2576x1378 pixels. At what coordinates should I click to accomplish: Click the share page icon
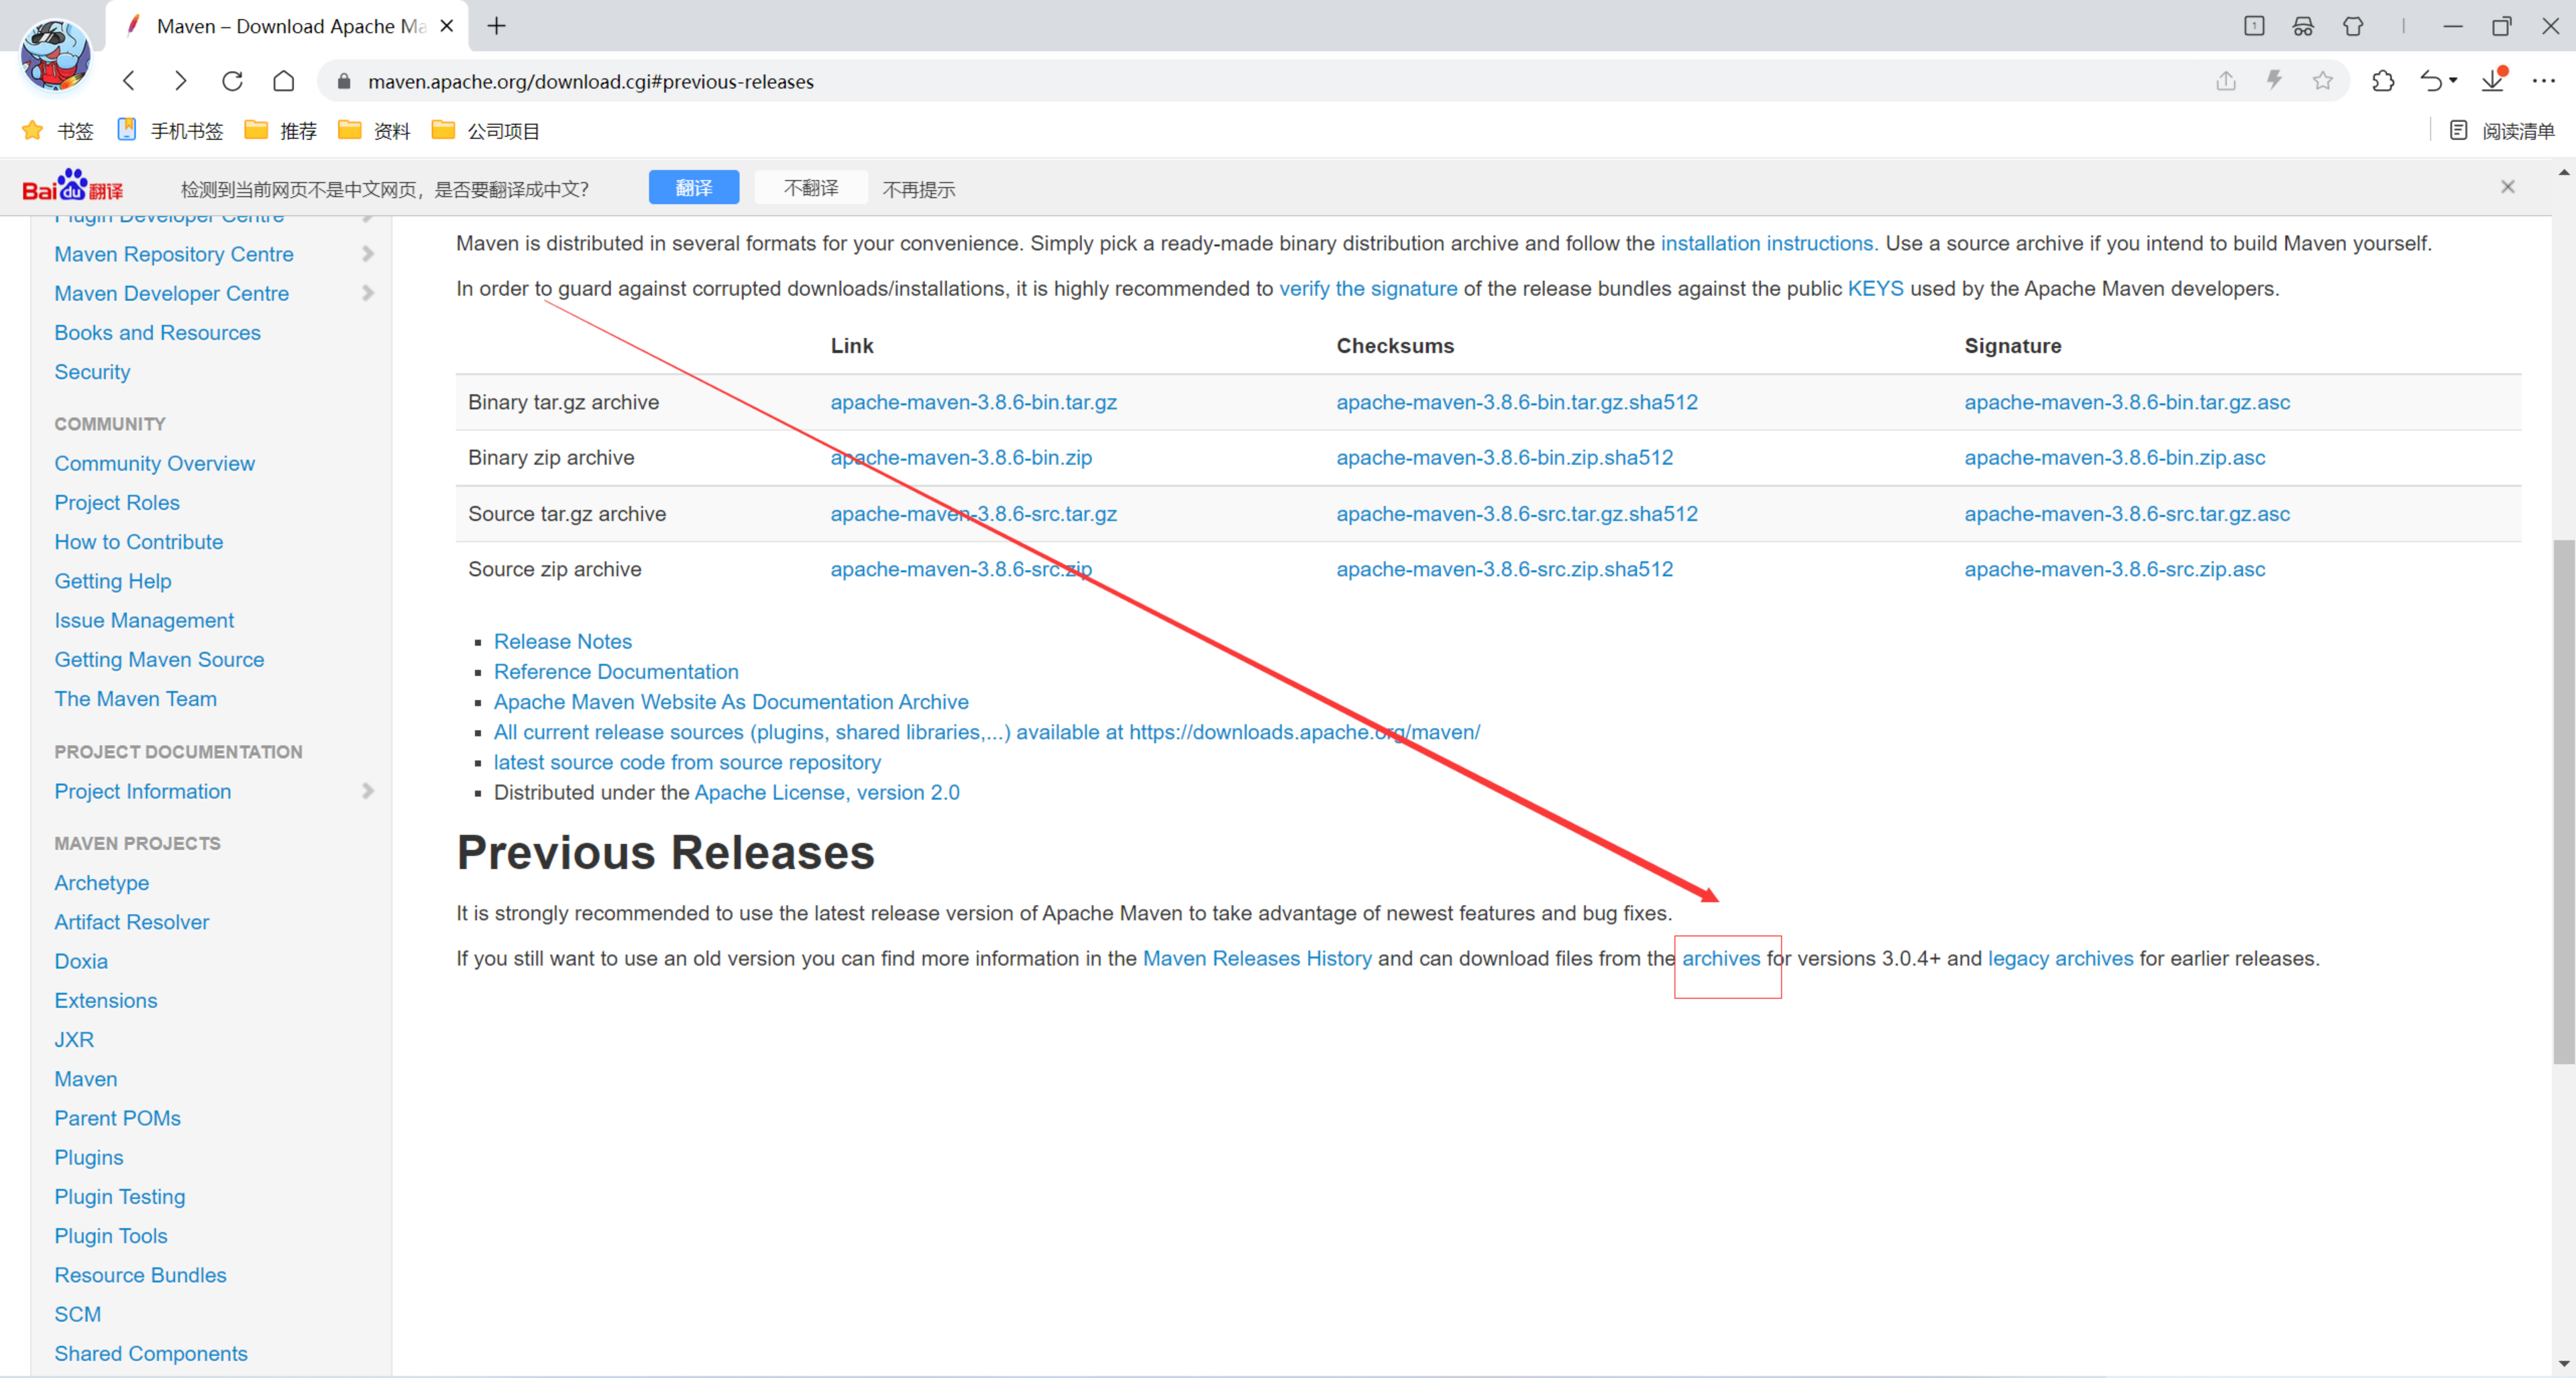[2226, 81]
